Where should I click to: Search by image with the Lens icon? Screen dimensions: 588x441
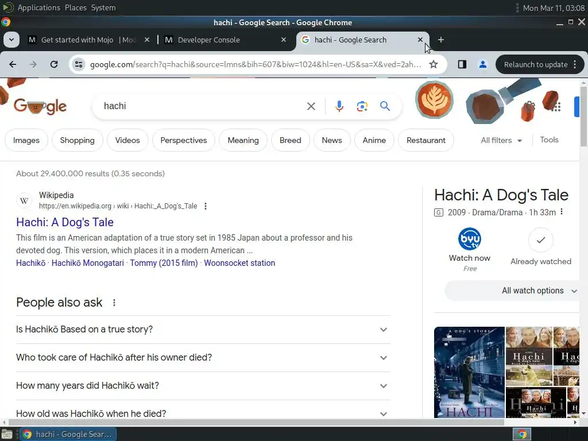(x=362, y=106)
